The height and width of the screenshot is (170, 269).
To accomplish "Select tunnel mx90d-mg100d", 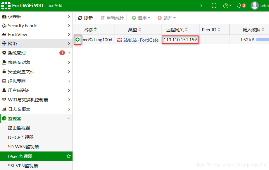I will [x=97, y=40].
